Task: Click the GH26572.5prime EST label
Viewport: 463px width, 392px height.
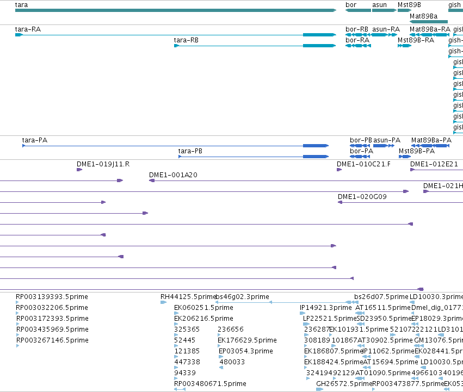Action: pyautogui.click(x=344, y=384)
